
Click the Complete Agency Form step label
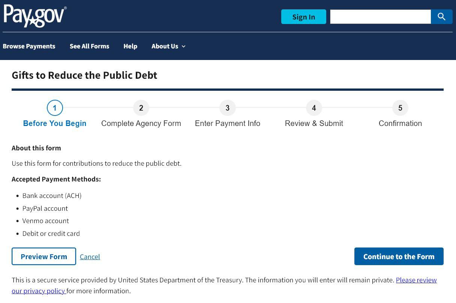coord(141,123)
